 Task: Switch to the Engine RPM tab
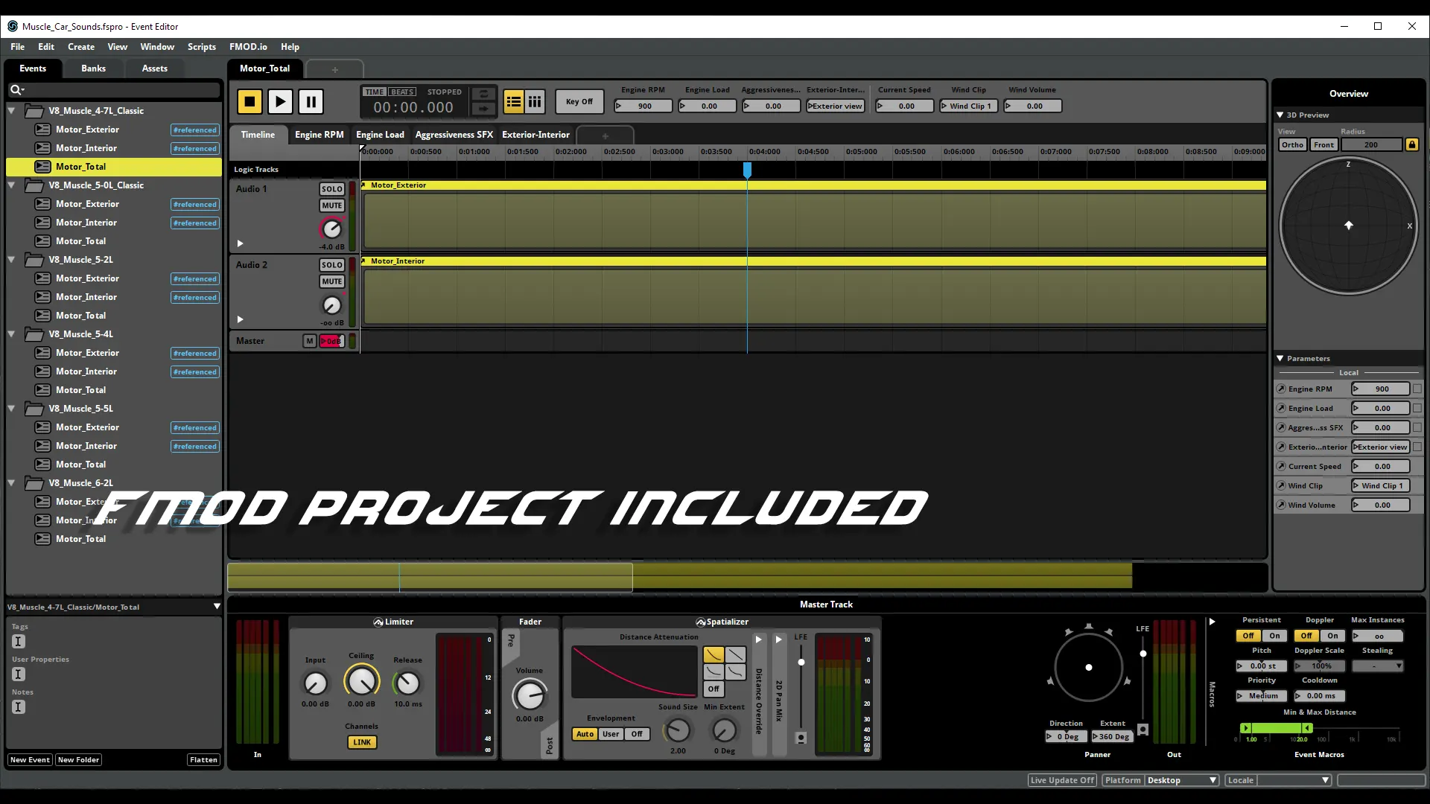[x=319, y=135]
